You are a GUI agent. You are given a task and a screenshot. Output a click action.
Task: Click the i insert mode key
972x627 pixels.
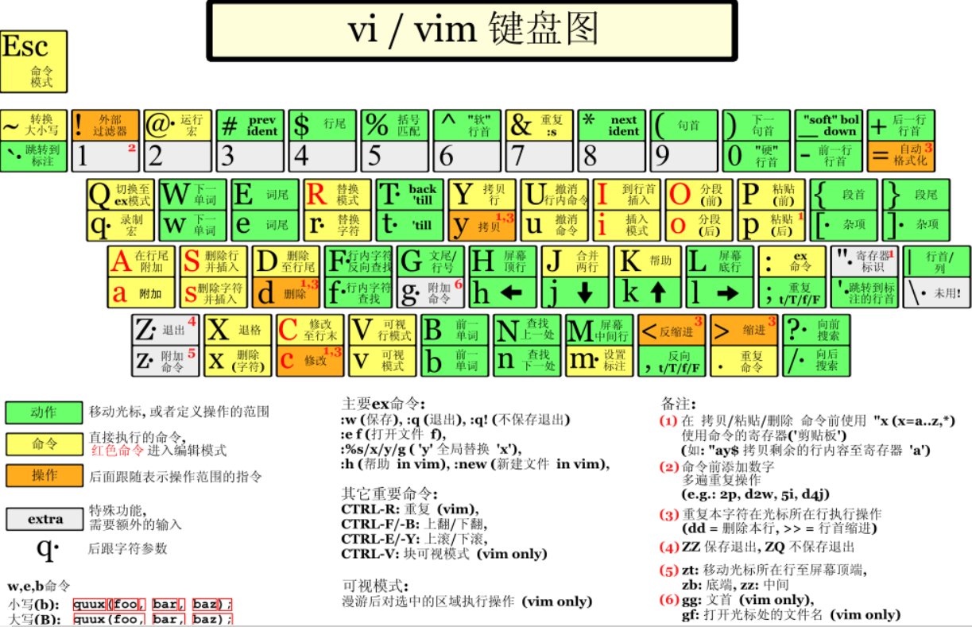622,224
